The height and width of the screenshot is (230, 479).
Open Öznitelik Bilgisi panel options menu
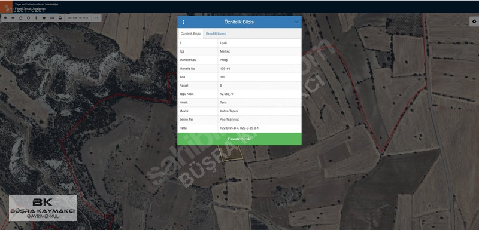point(183,22)
